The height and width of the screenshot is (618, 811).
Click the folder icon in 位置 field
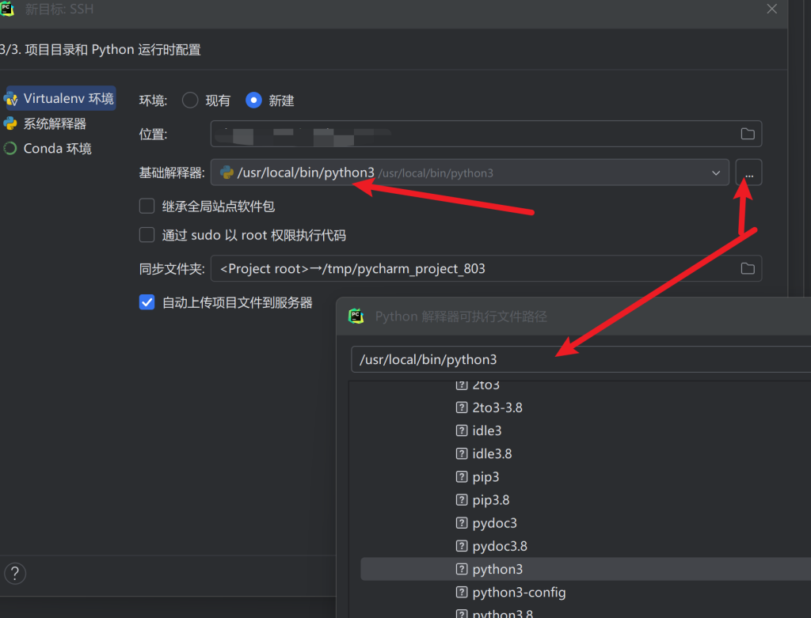coord(747,134)
